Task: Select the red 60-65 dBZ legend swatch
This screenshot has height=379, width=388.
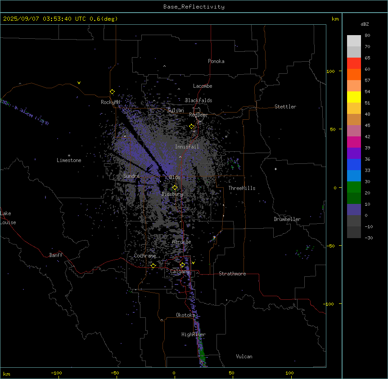Action: click(x=354, y=63)
